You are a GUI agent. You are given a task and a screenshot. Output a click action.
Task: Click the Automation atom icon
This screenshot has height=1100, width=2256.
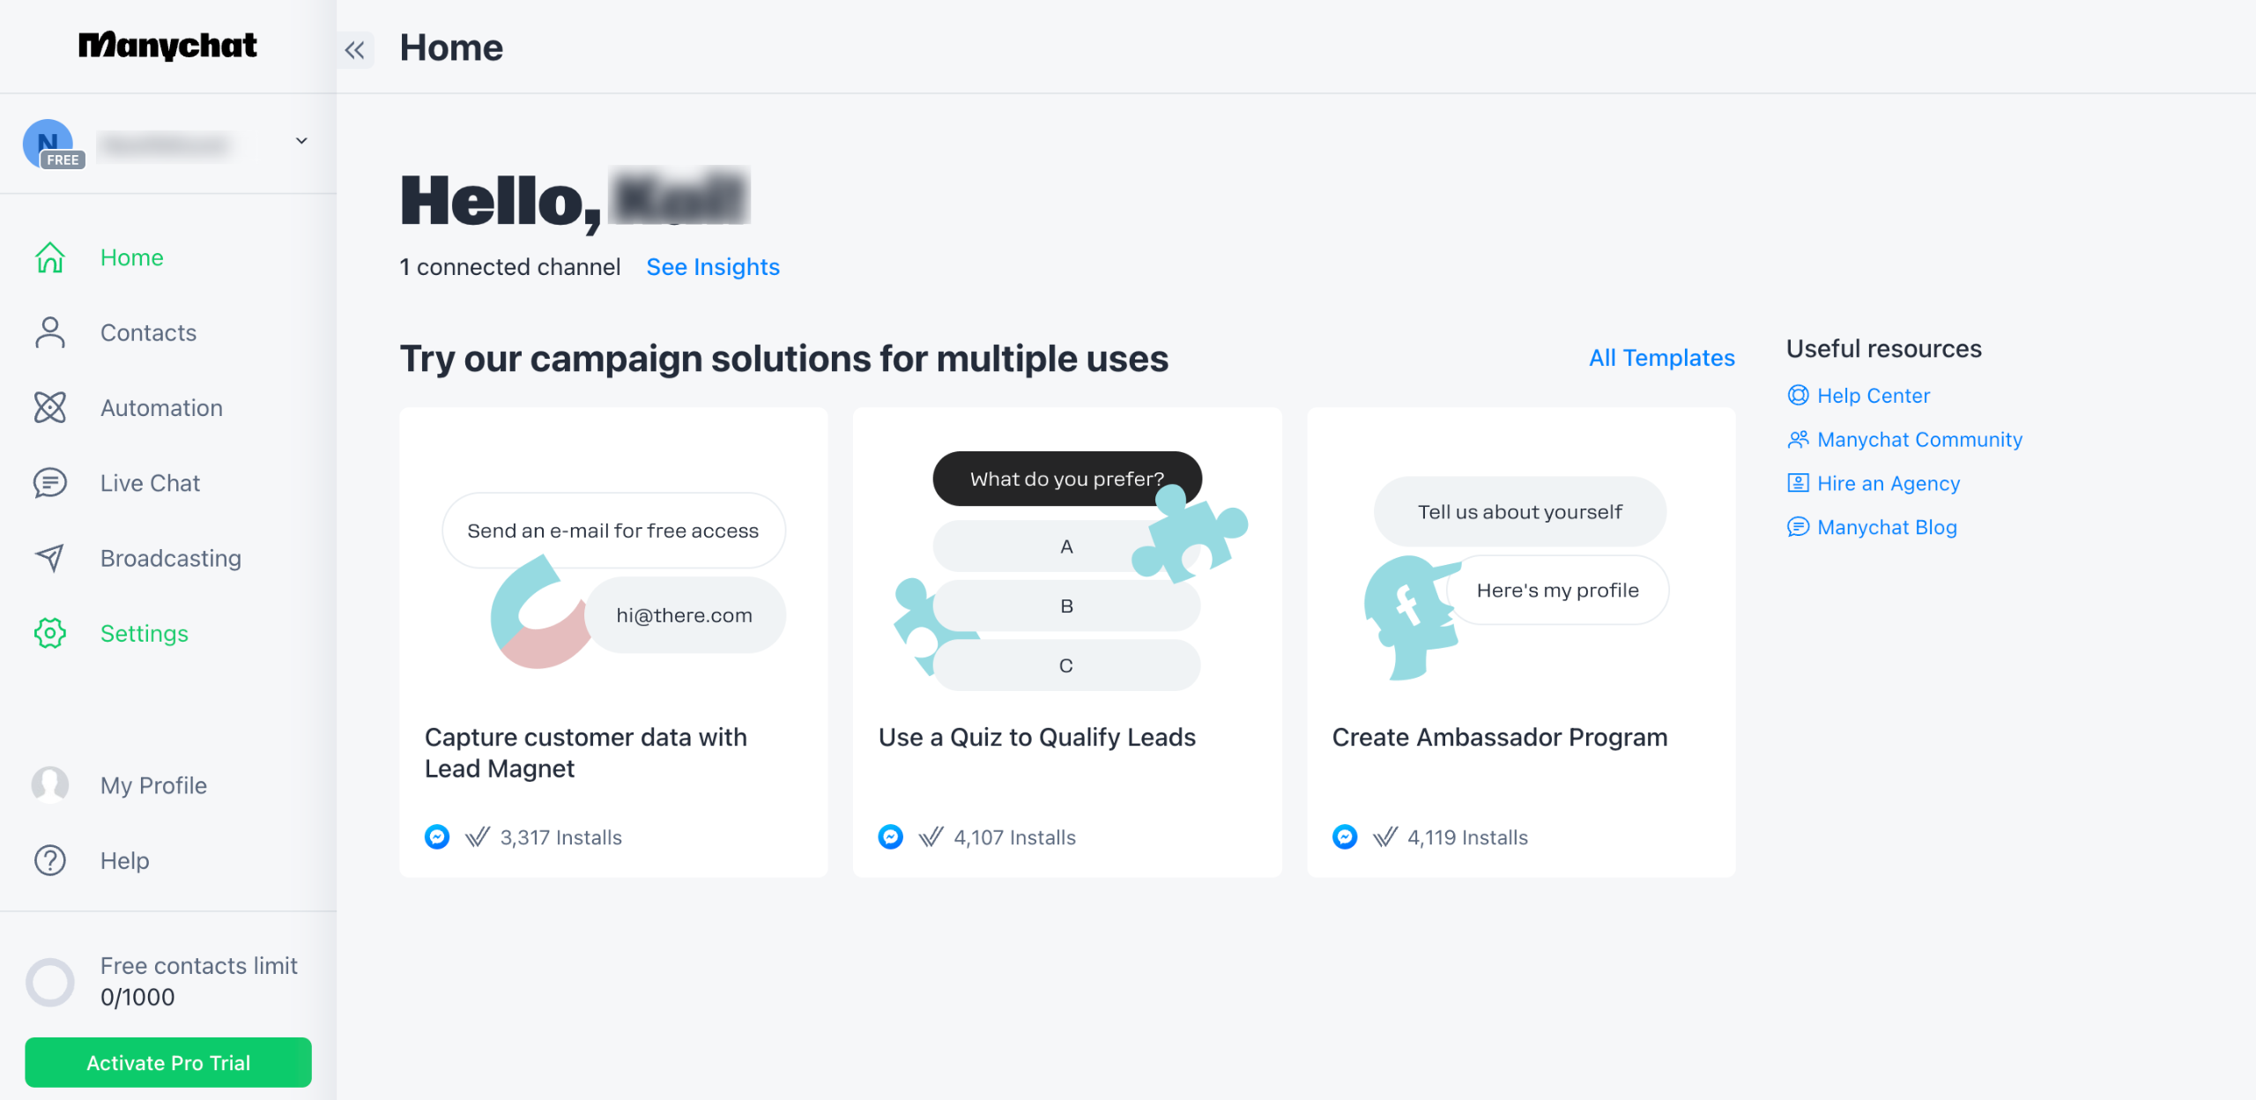[x=50, y=408]
